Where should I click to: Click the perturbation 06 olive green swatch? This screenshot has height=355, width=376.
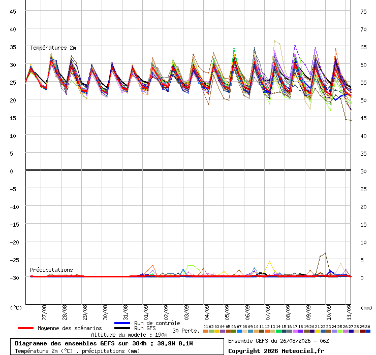pyautogui.click(x=234, y=331)
